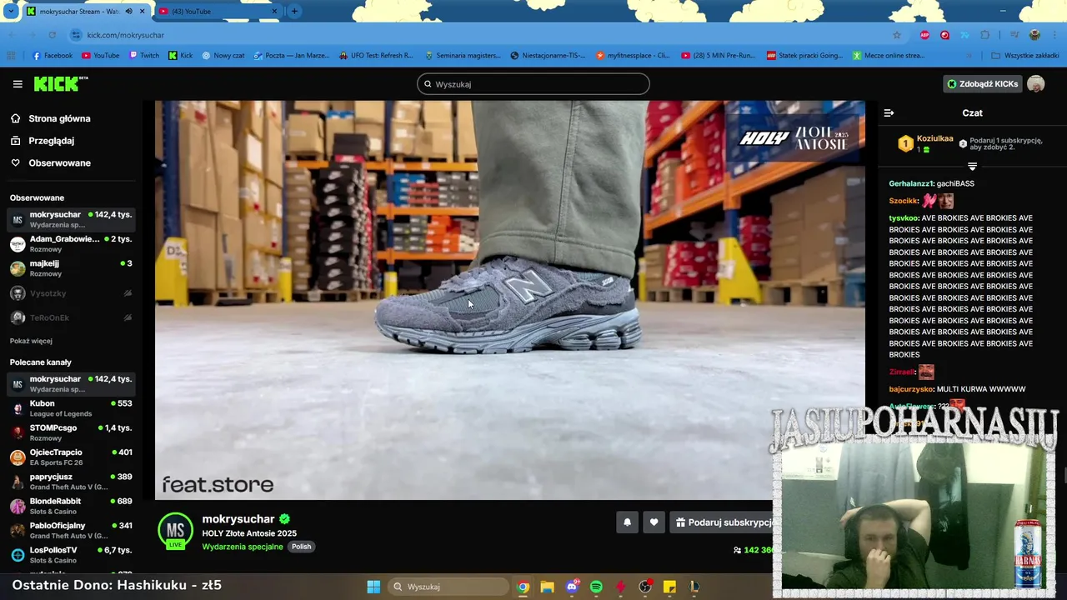
Task: Open PabloOficjalny recommended channel
Action: point(70,530)
